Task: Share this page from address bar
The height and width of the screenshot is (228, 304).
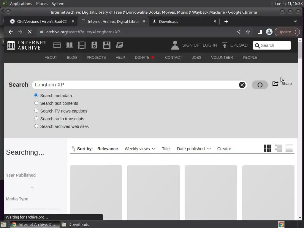Action: (x=238, y=32)
